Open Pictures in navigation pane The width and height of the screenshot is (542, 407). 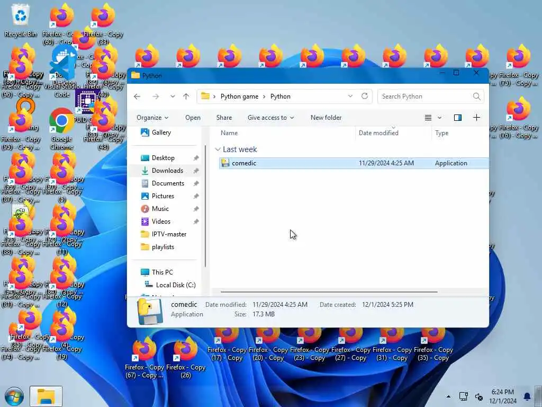coord(163,196)
